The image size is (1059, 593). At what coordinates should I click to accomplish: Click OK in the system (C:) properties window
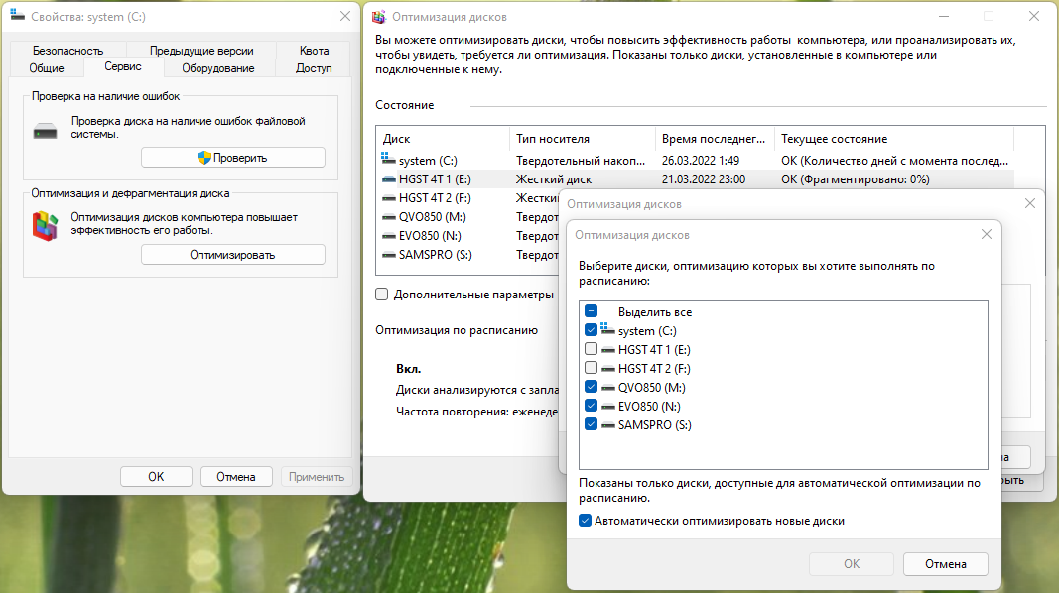click(156, 476)
